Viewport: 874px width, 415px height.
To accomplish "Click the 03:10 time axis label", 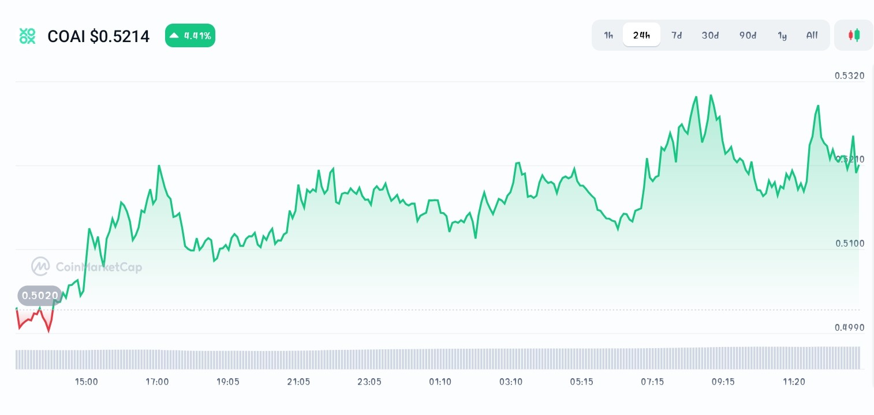I will [x=511, y=382].
